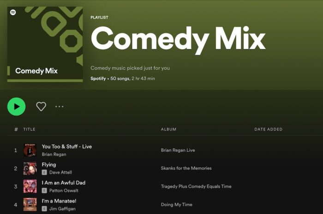Select the track Flying
323x214 pixels.
point(49,165)
